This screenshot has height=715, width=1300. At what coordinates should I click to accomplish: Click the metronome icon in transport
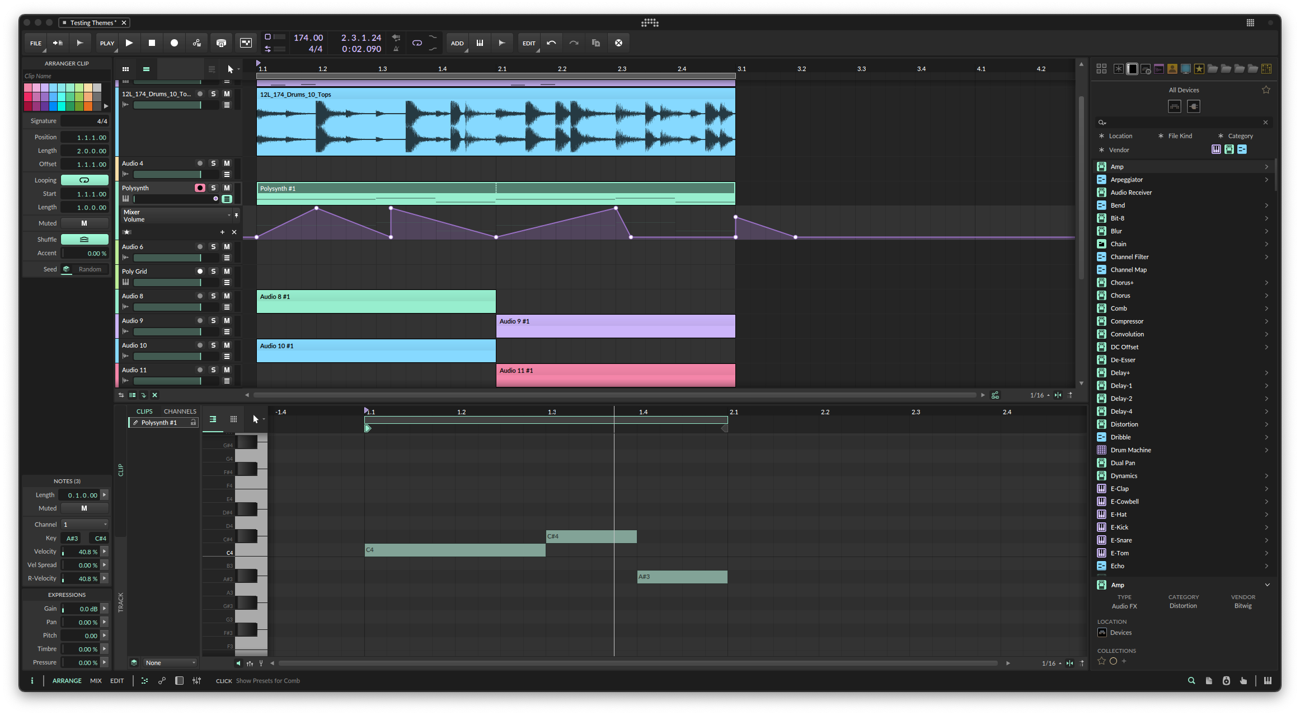click(396, 49)
